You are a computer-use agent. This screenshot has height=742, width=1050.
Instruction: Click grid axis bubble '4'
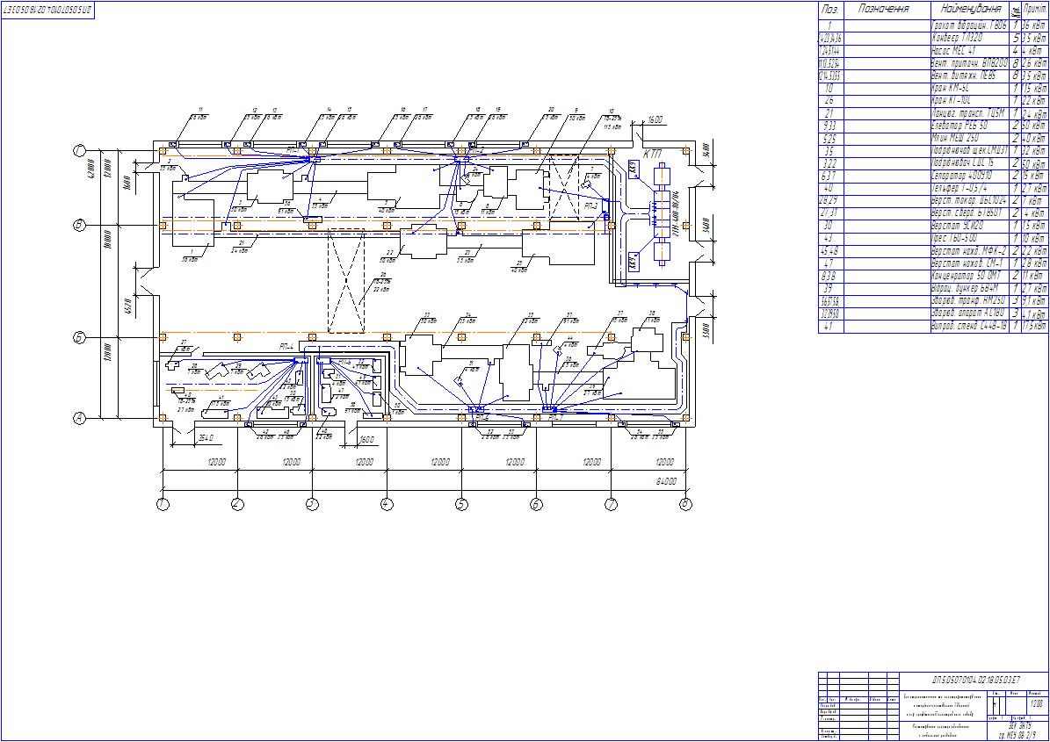click(387, 505)
